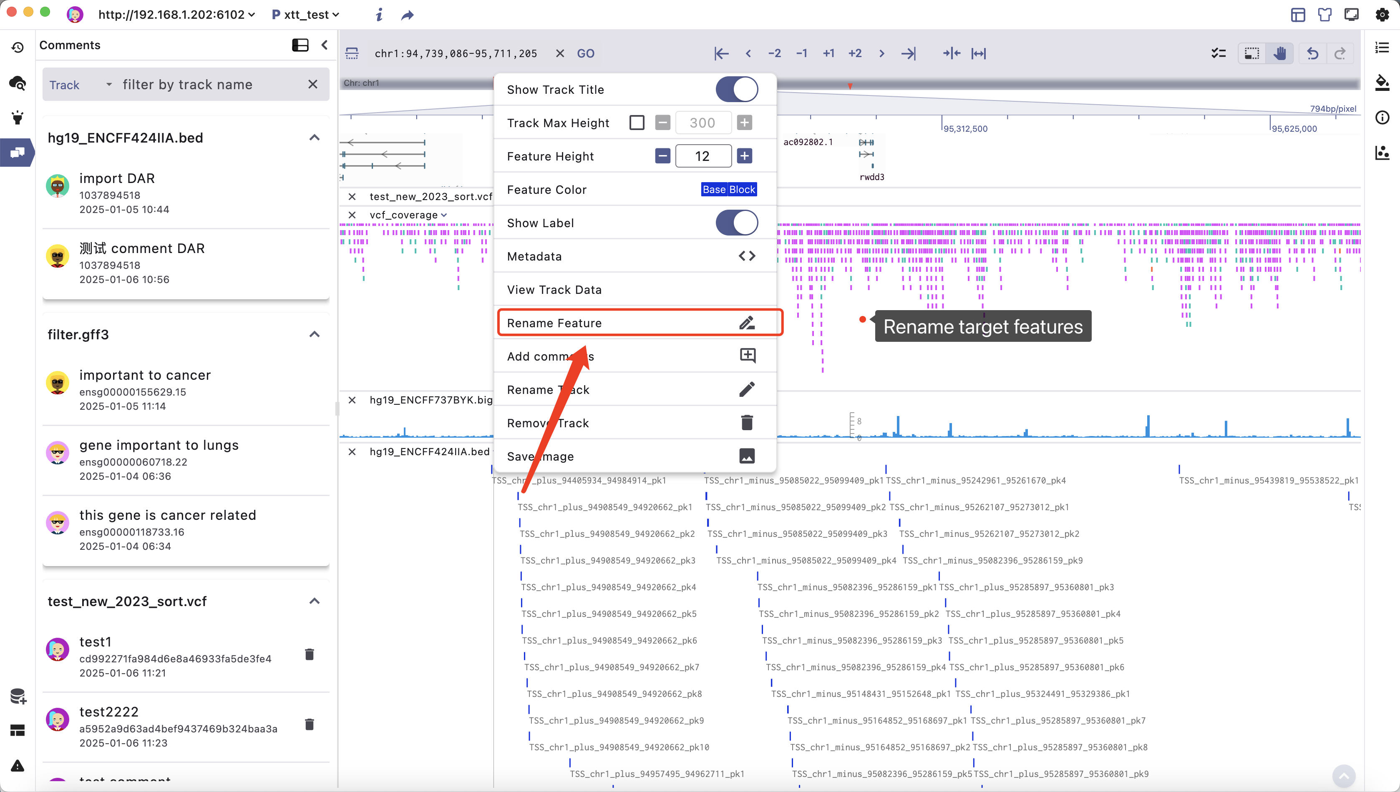The image size is (1400, 792).
Task: Expand the Metadata code view
Action: tap(746, 256)
